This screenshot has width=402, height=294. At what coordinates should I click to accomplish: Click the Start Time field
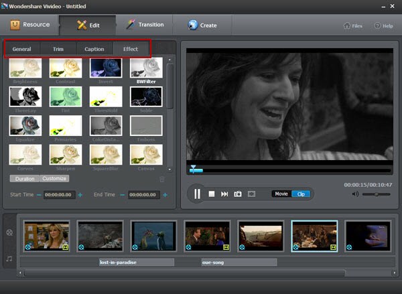pyautogui.click(x=59, y=195)
